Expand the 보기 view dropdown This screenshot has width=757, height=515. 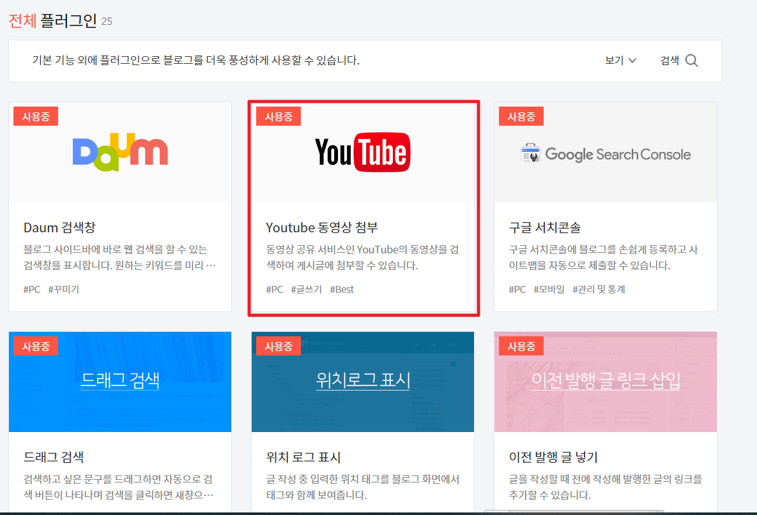tap(621, 61)
